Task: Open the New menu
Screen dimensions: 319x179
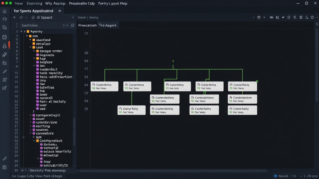Action: click(19, 3)
